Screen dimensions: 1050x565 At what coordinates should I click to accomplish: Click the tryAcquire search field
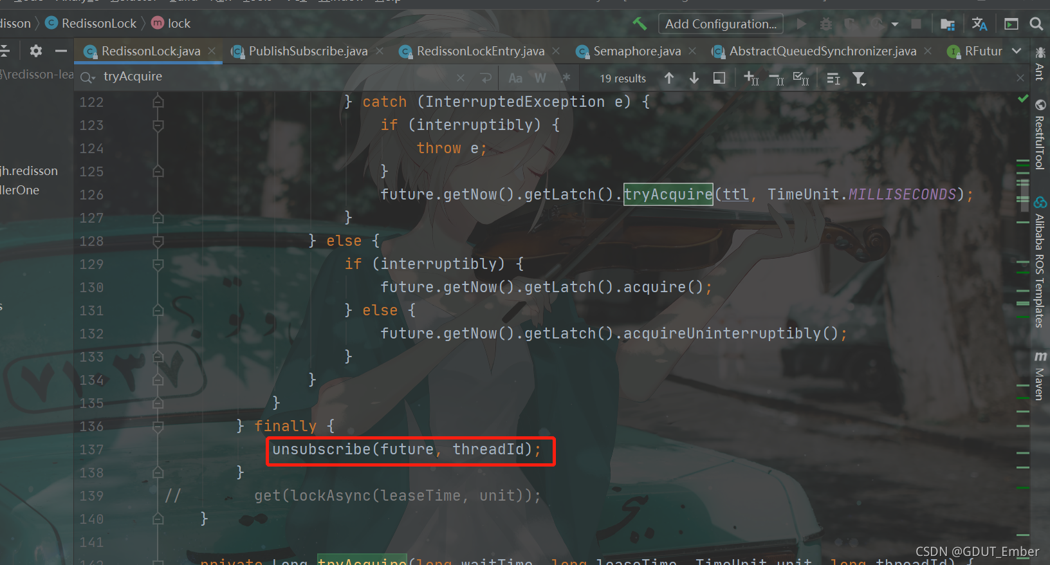click(x=277, y=77)
